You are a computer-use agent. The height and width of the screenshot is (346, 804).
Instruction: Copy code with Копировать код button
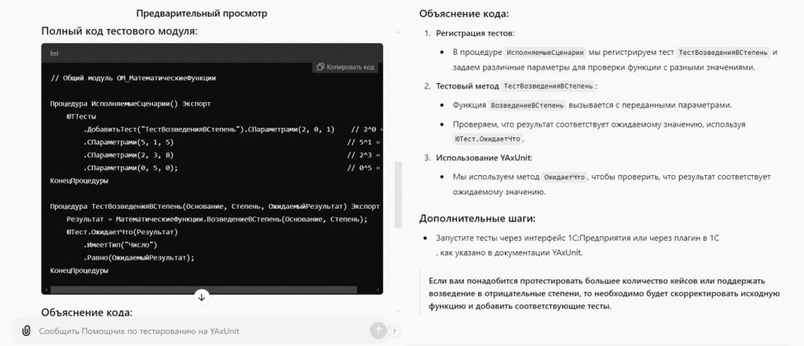pyautogui.click(x=345, y=67)
